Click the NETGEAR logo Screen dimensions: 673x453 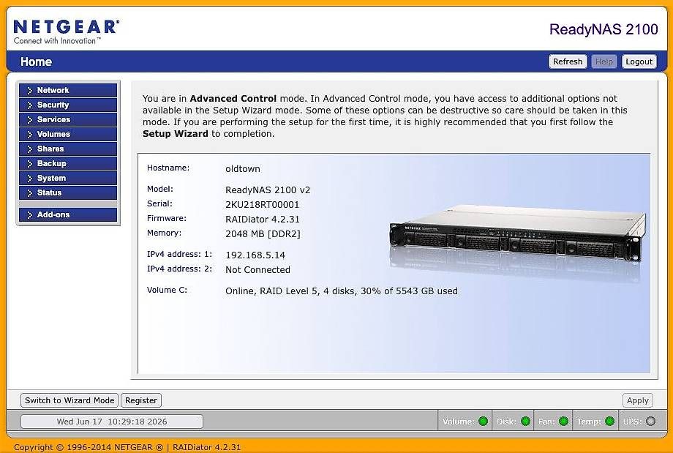[66, 31]
